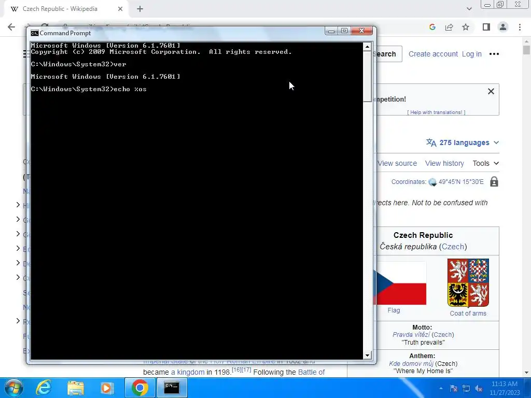This screenshot has height=398, width=531.
Task: Click Command Prompt scrollbar up arrow
Action: coord(367,47)
